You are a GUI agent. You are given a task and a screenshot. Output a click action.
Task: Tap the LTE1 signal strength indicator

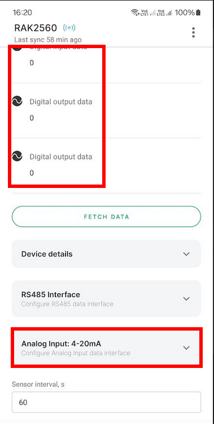coord(147,12)
